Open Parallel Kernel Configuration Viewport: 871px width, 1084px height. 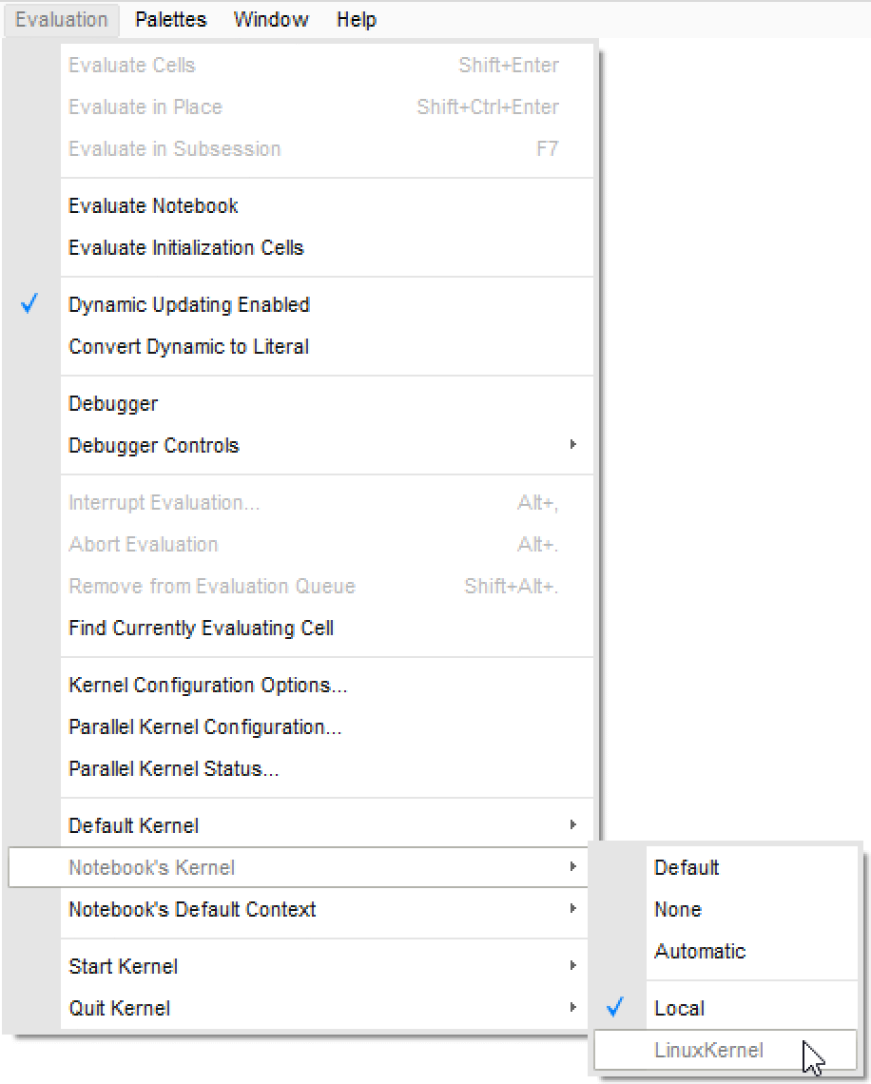(x=204, y=727)
